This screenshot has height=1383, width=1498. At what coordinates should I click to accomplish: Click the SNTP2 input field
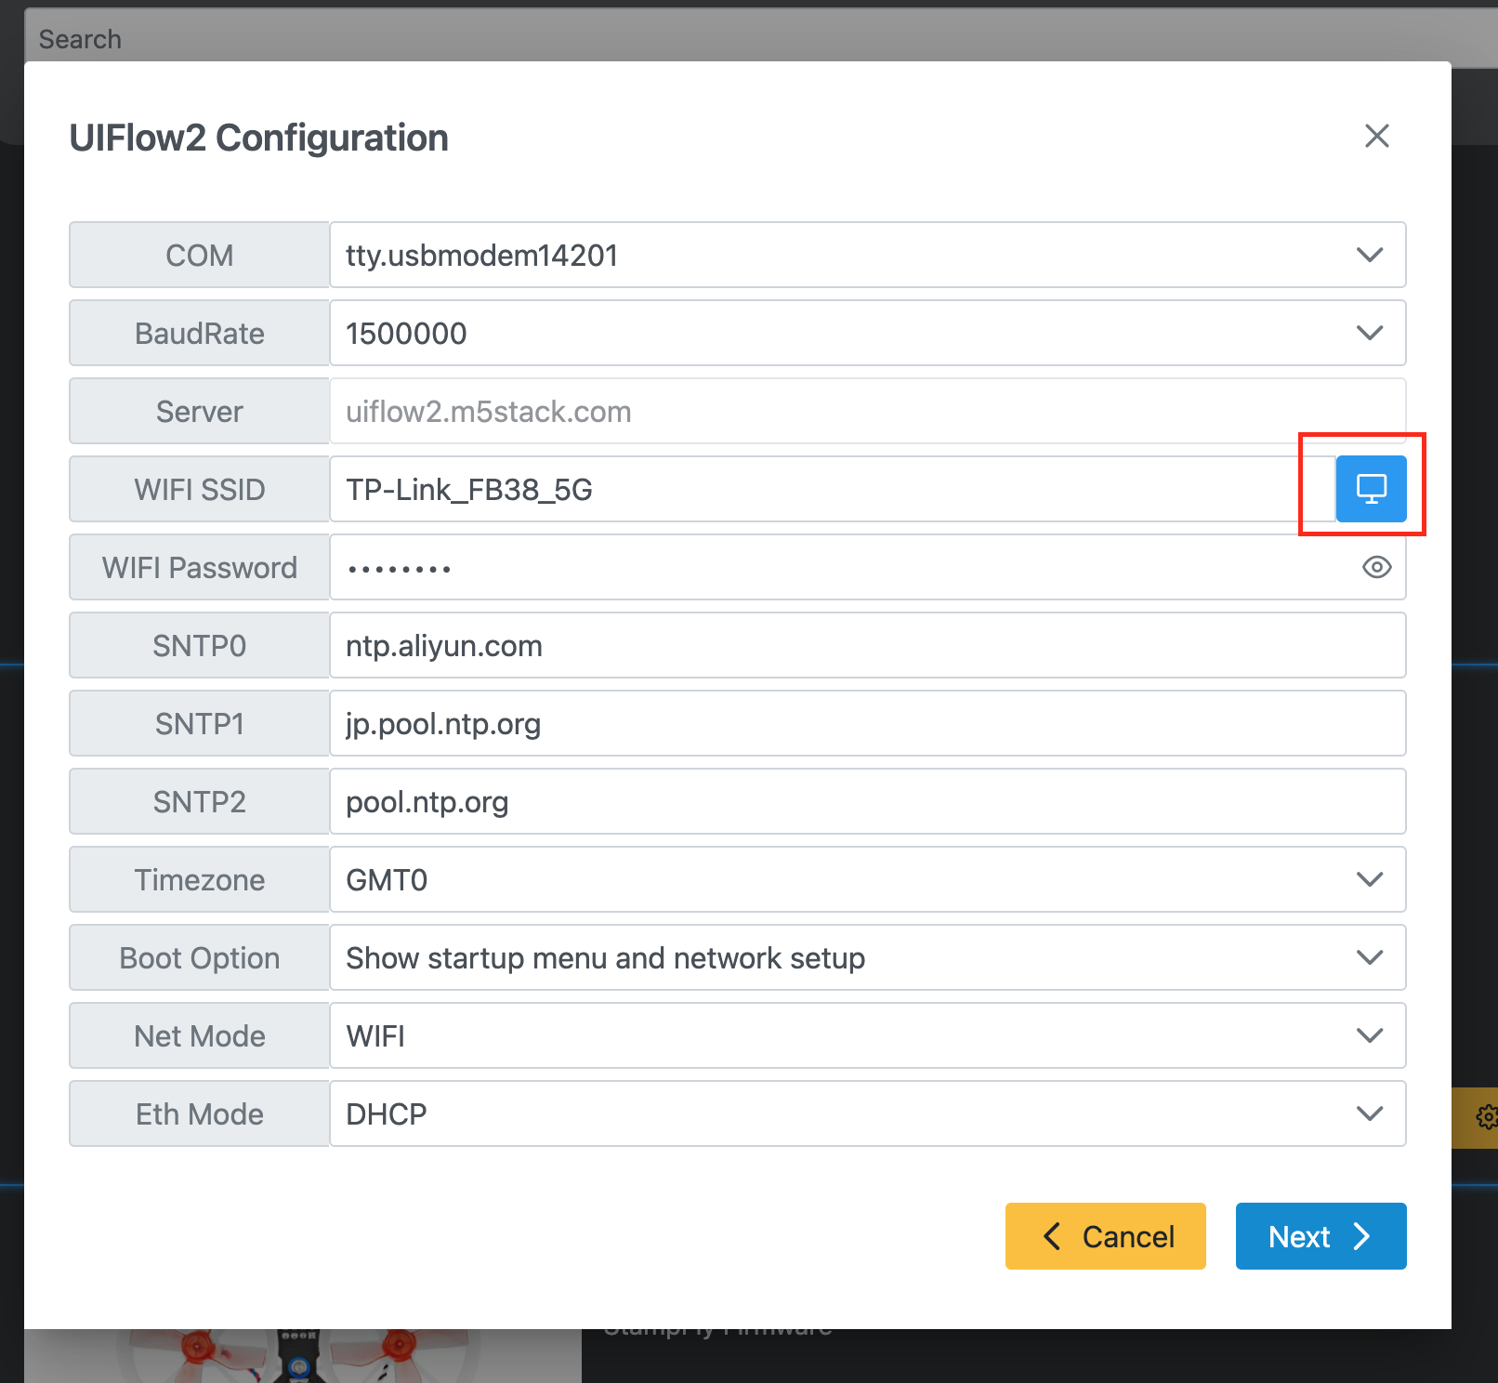click(x=867, y=801)
